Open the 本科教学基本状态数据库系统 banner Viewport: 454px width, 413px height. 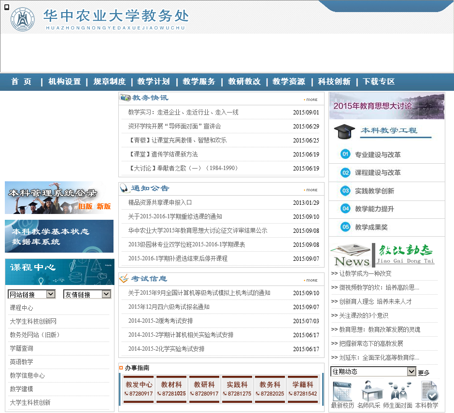59,236
